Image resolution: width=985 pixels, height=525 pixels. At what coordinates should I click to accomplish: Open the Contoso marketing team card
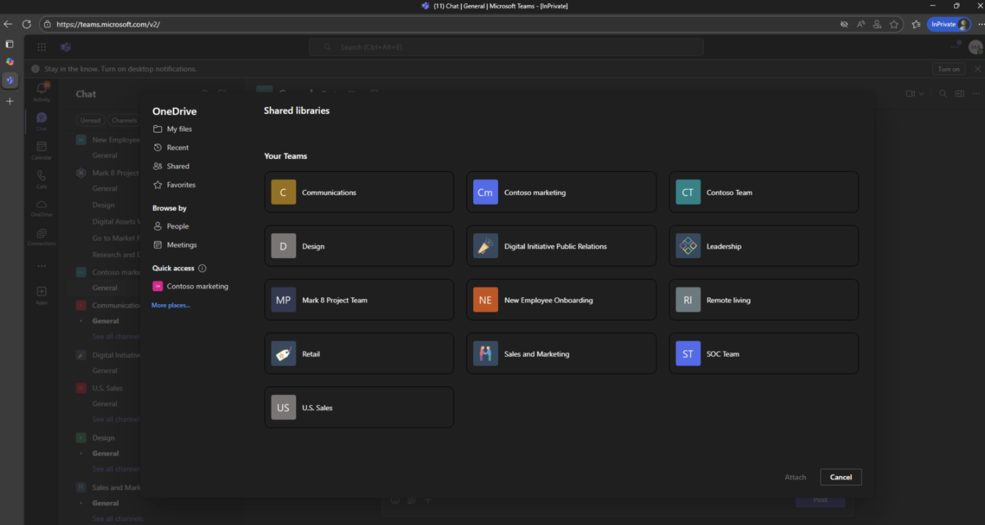pyautogui.click(x=561, y=192)
